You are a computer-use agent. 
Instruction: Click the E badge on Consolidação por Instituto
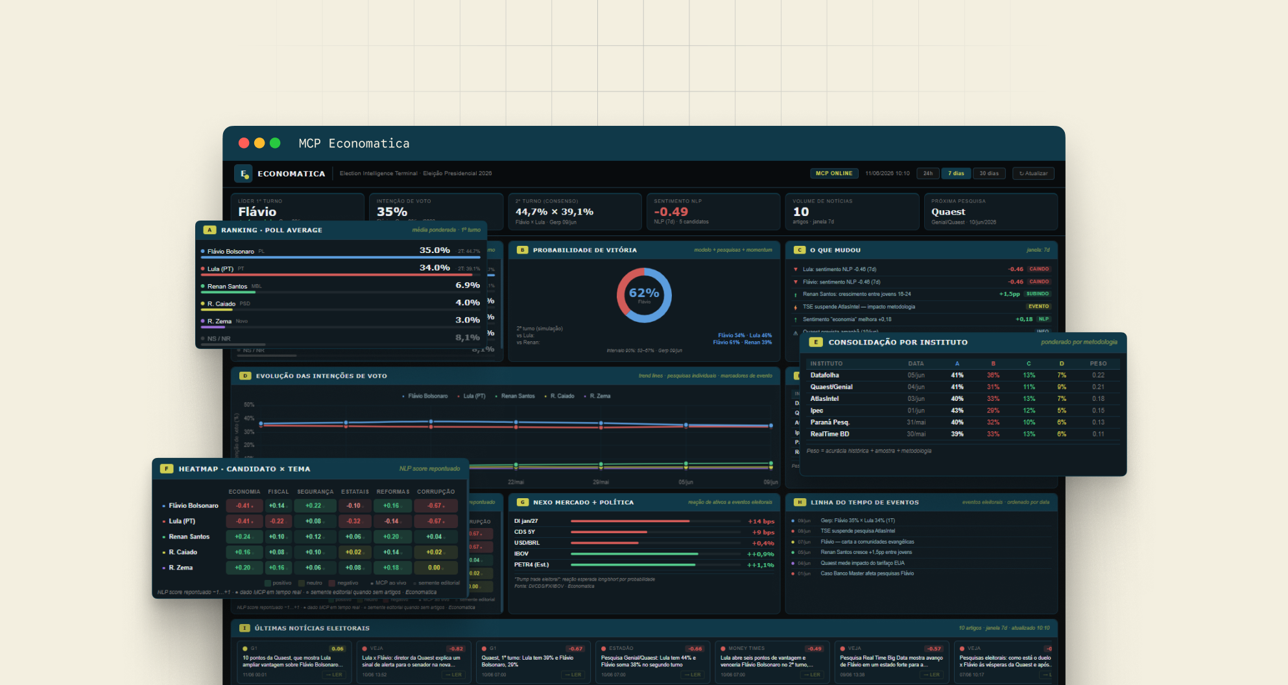pos(815,342)
